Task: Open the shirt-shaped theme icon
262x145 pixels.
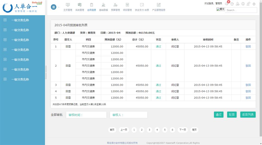Action: (x=232, y=4)
